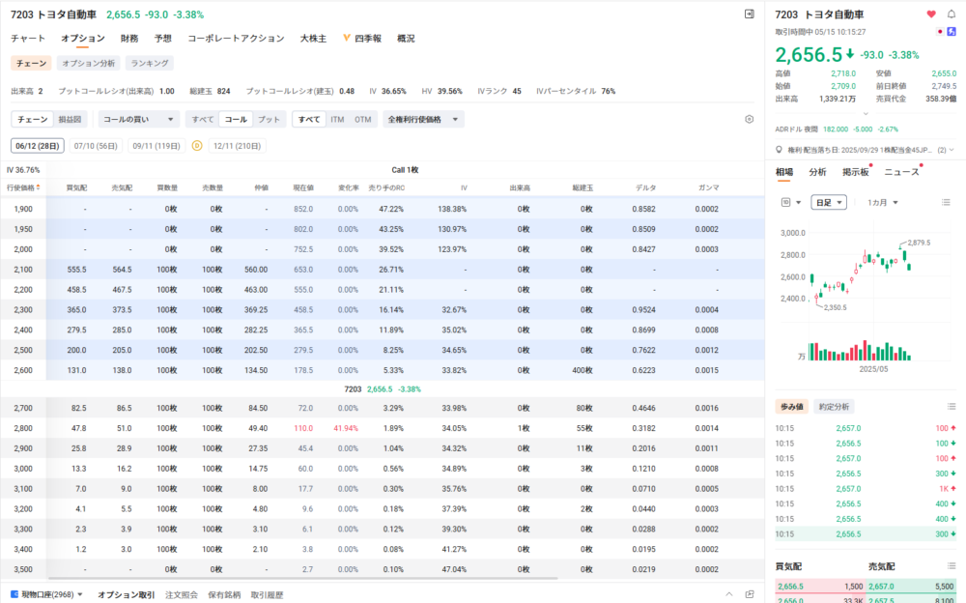
Task: Open the コールの買い strategy dropdown
Action: (x=139, y=119)
